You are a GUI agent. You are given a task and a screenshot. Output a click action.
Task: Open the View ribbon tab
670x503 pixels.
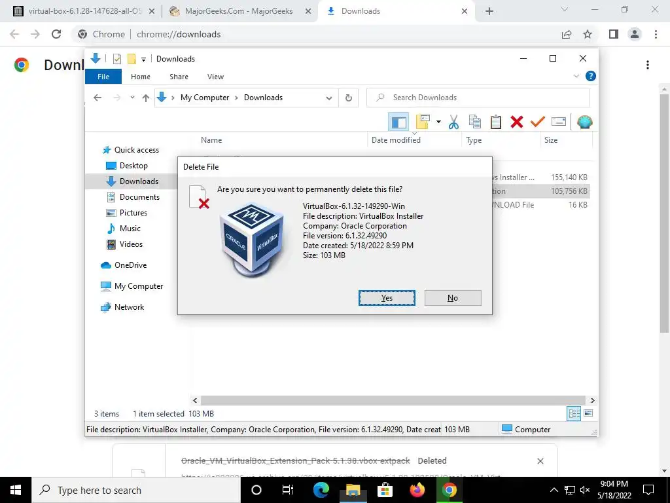[x=215, y=77]
